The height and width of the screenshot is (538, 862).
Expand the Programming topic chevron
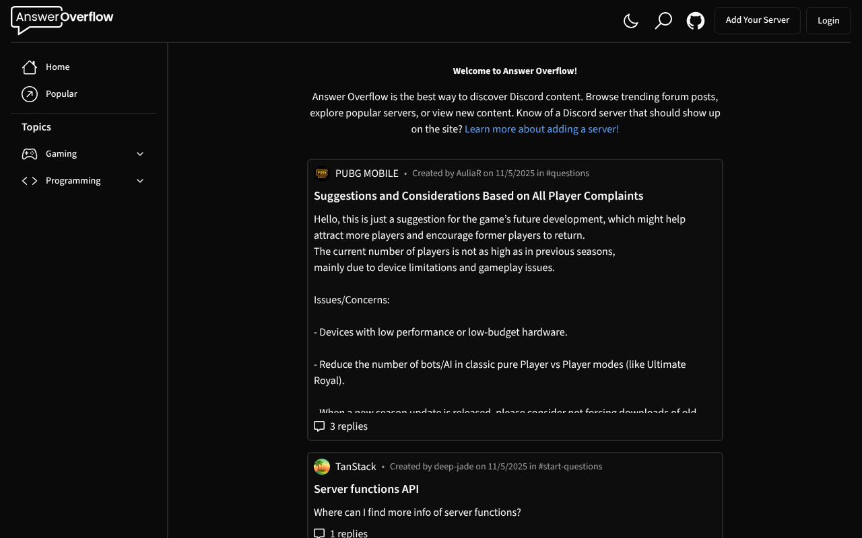click(140, 180)
